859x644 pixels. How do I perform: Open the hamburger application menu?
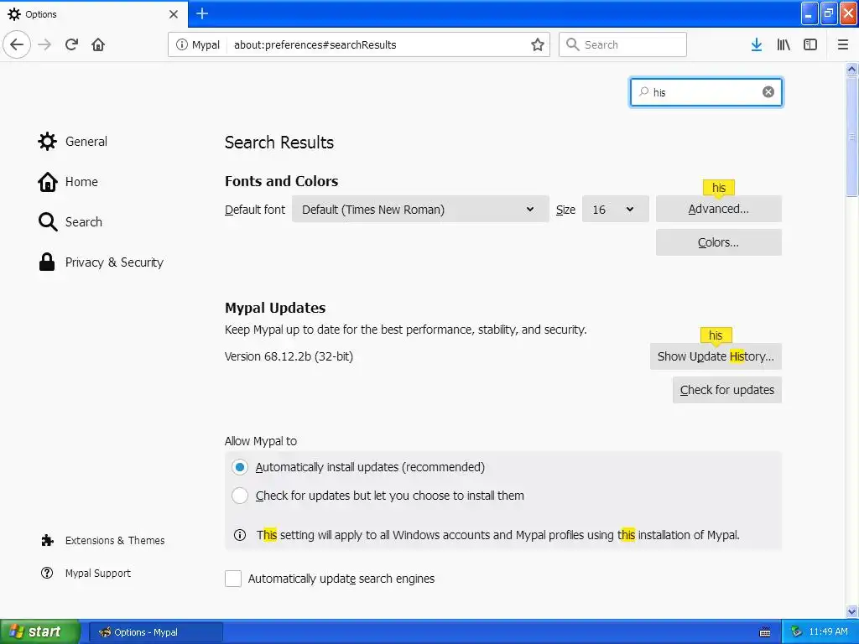coord(843,44)
